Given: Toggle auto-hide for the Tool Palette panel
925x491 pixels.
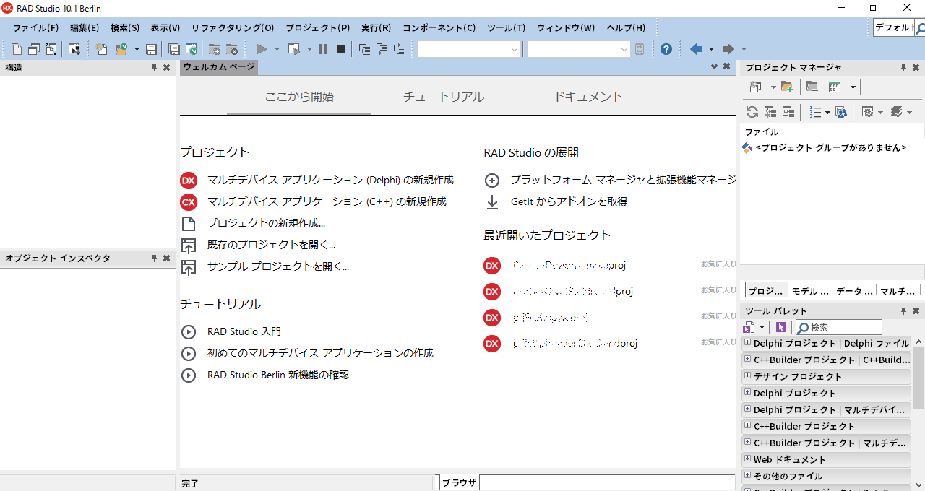Looking at the screenshot, I should coord(903,310).
